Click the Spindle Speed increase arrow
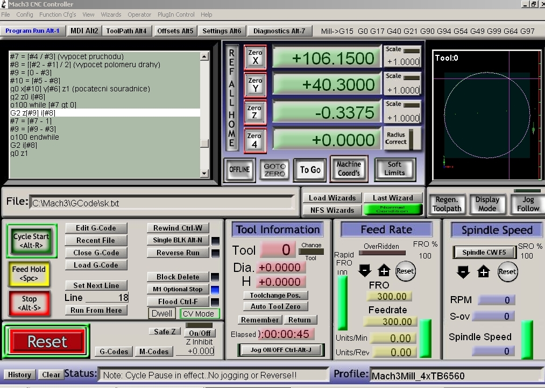545x388 pixels. coord(484,271)
